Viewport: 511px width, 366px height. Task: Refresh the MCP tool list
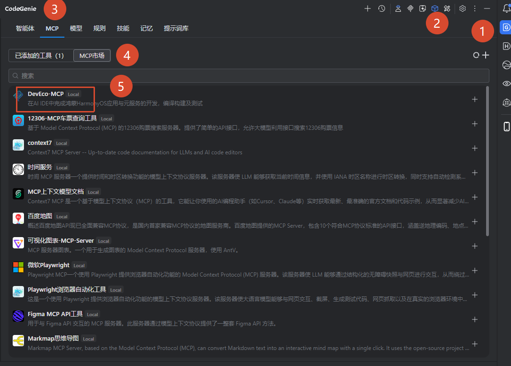476,55
